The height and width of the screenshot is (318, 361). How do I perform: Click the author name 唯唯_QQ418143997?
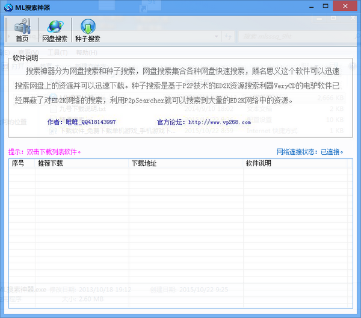[90, 122]
